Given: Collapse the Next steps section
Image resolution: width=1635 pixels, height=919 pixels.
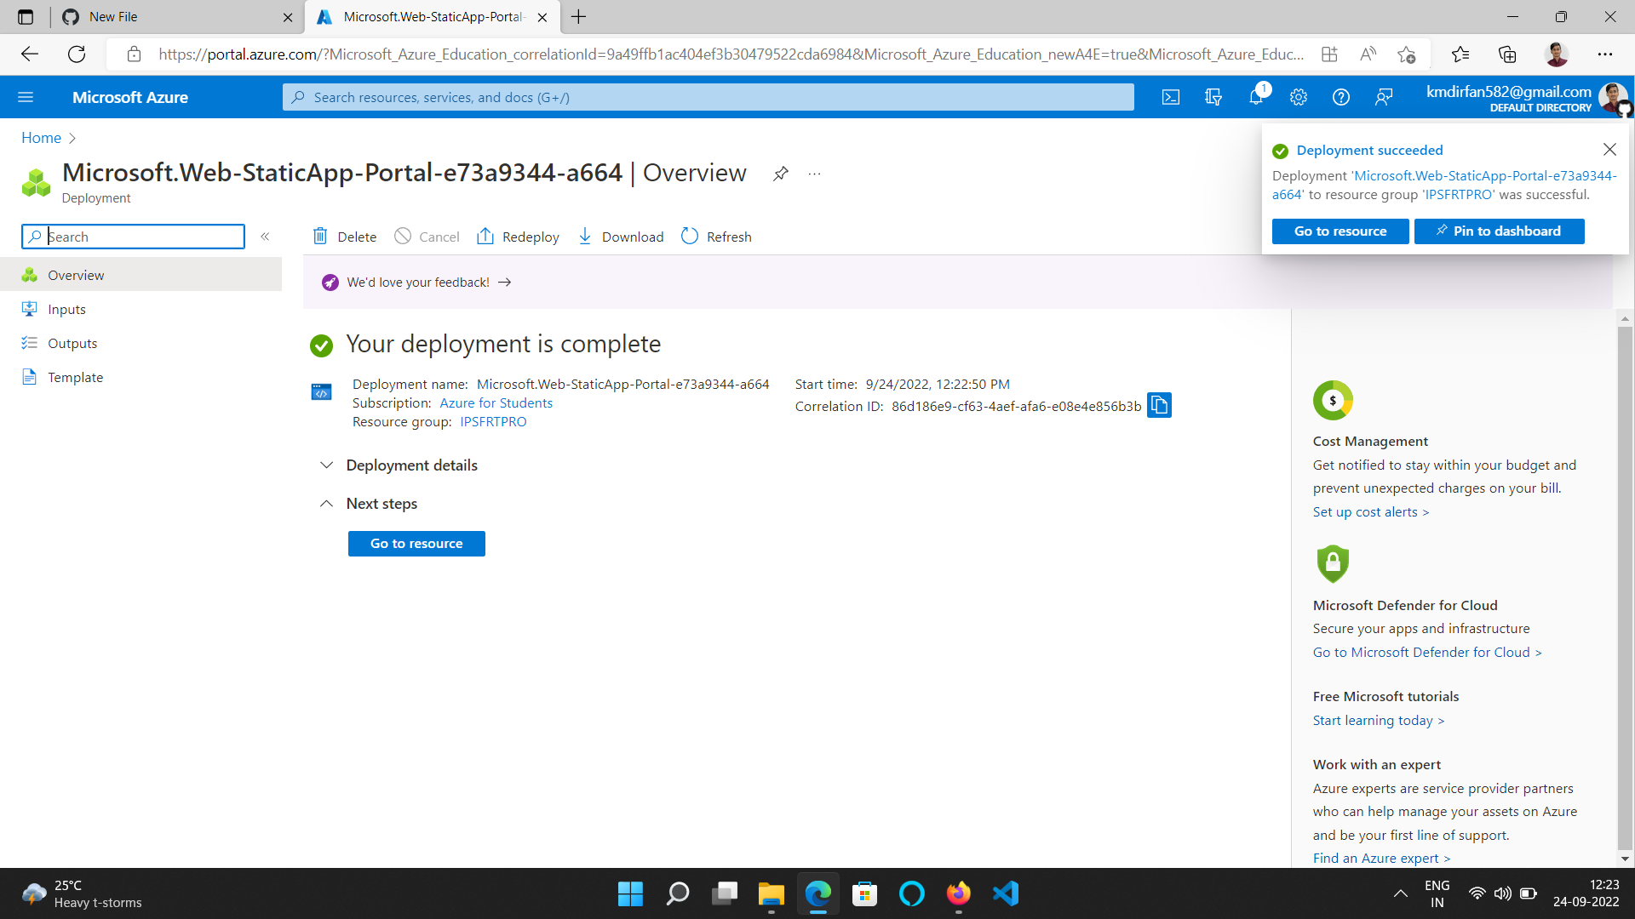Looking at the screenshot, I should tap(326, 504).
